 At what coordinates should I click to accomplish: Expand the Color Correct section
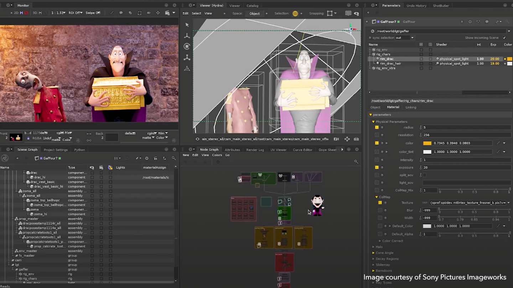point(380,241)
